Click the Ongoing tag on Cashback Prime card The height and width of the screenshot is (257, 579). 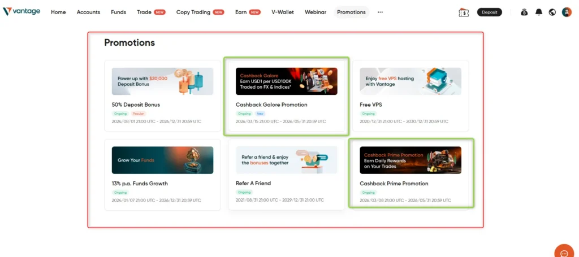(368, 193)
